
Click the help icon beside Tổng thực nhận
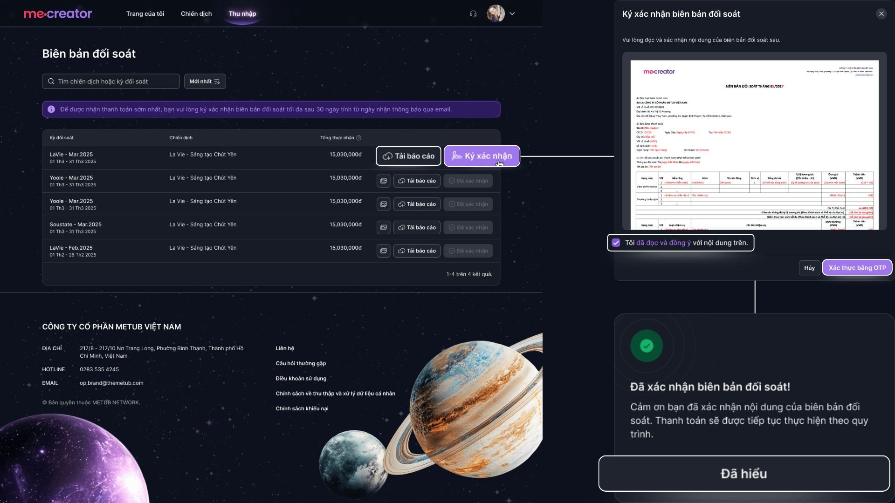click(358, 138)
